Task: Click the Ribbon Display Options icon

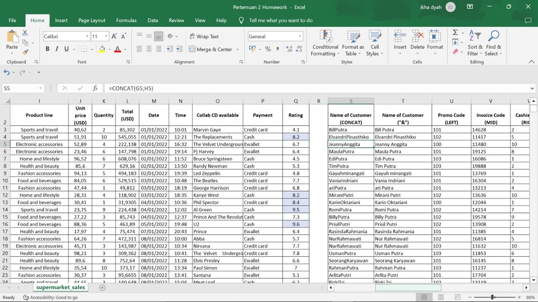Action: pyautogui.click(x=470, y=7)
